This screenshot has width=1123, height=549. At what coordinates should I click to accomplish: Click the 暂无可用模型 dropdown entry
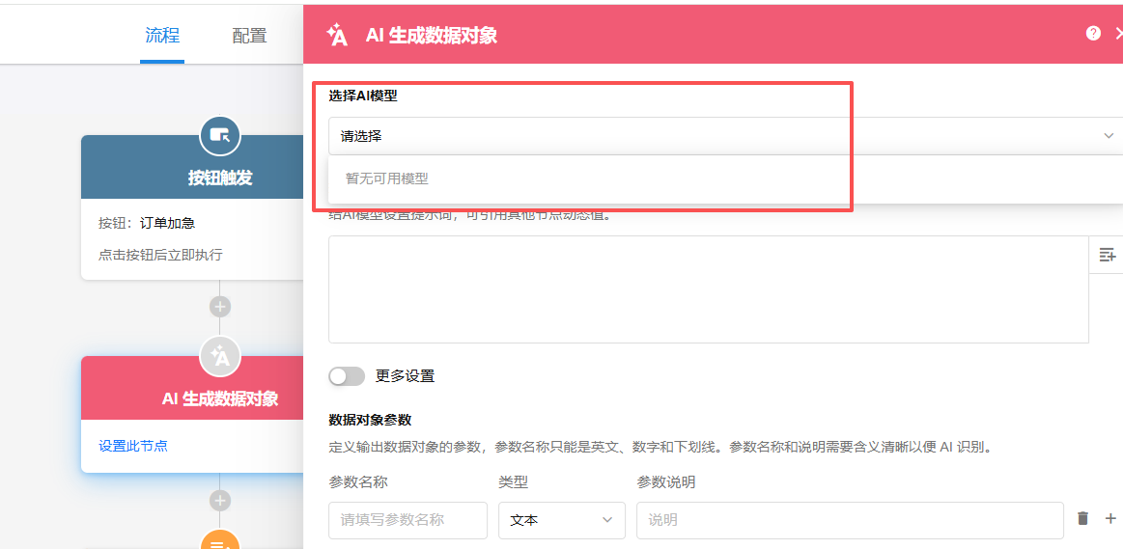tap(387, 178)
